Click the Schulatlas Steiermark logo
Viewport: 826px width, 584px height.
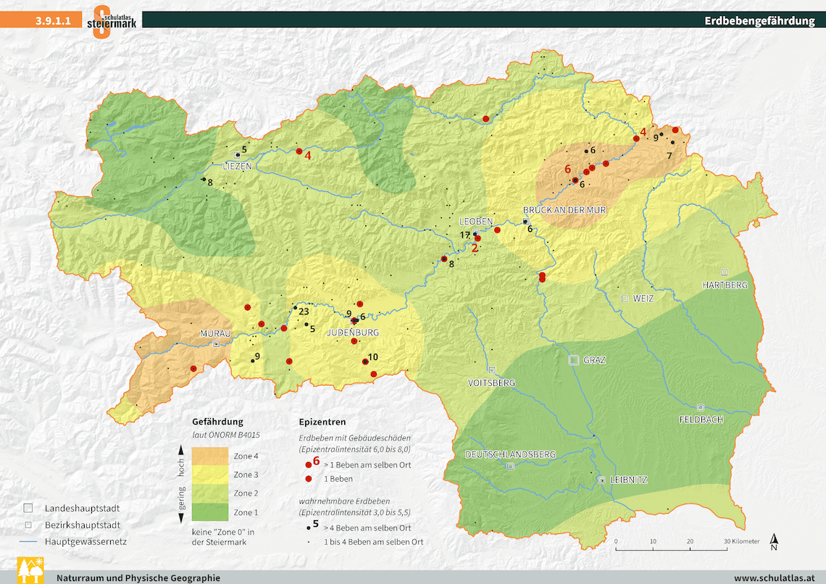pyautogui.click(x=113, y=21)
